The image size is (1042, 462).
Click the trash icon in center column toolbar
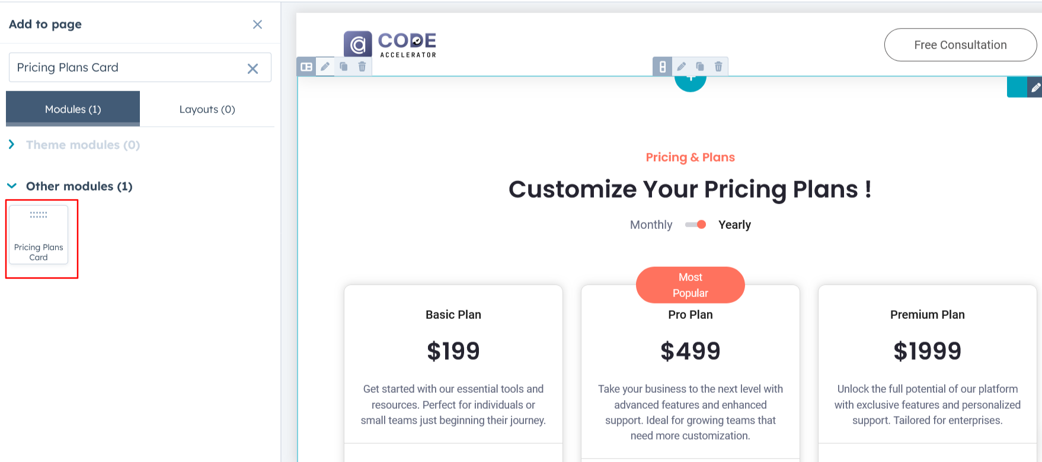click(718, 67)
